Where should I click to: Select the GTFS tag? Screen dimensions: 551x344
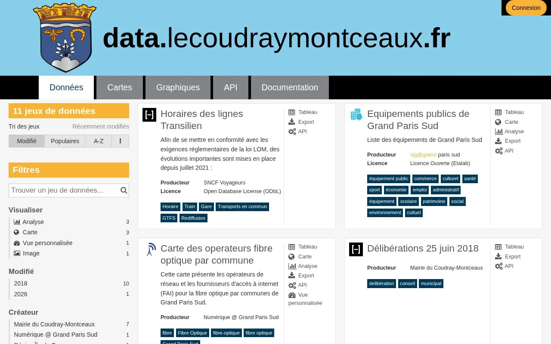(x=169, y=218)
